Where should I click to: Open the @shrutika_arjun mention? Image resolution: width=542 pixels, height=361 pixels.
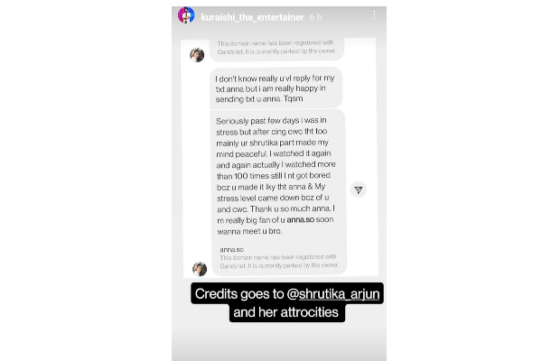[x=333, y=294]
